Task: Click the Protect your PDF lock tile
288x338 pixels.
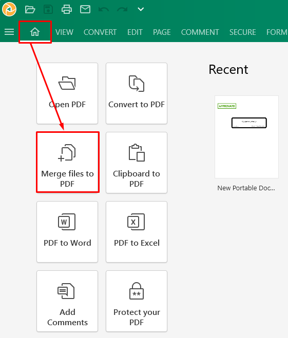Action: click(137, 301)
